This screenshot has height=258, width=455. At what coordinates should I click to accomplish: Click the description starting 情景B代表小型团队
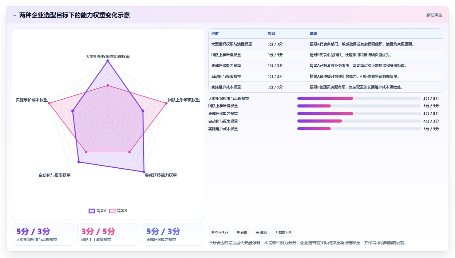click(x=351, y=55)
